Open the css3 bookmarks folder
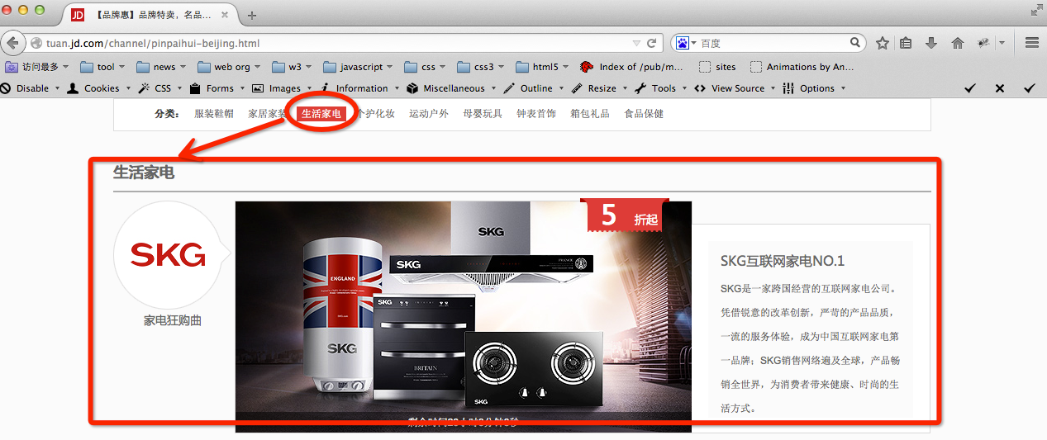1047x440 pixels. coord(480,67)
